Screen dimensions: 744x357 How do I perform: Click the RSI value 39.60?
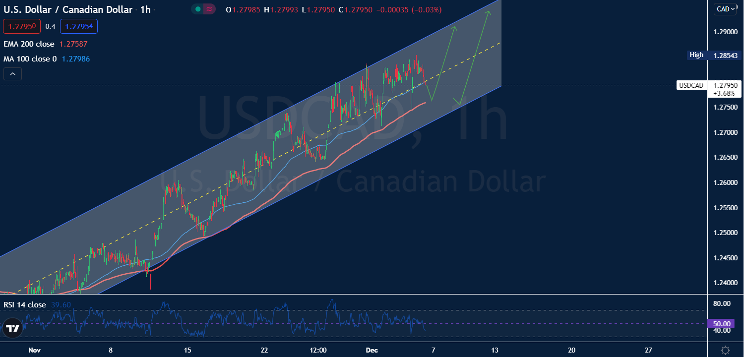[x=61, y=305]
